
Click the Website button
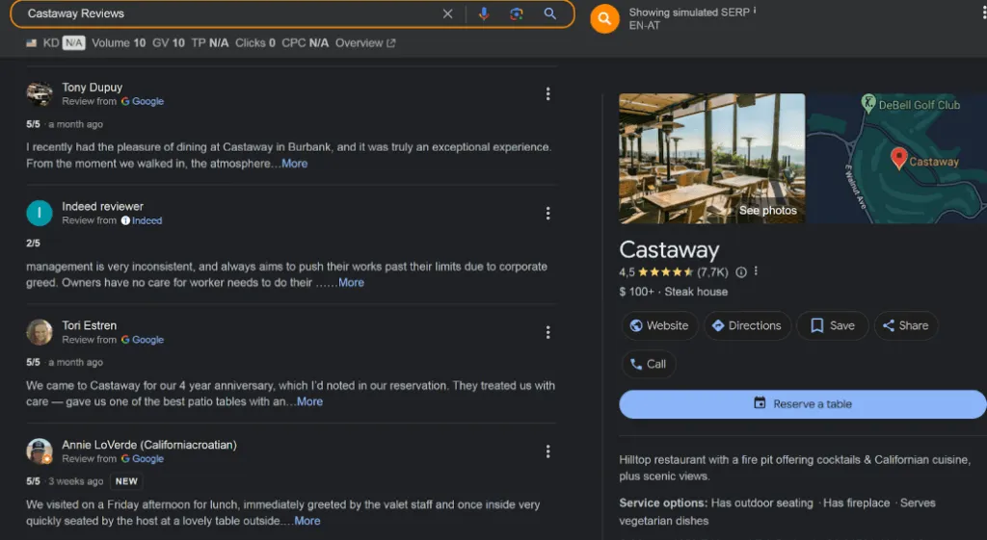tap(659, 325)
